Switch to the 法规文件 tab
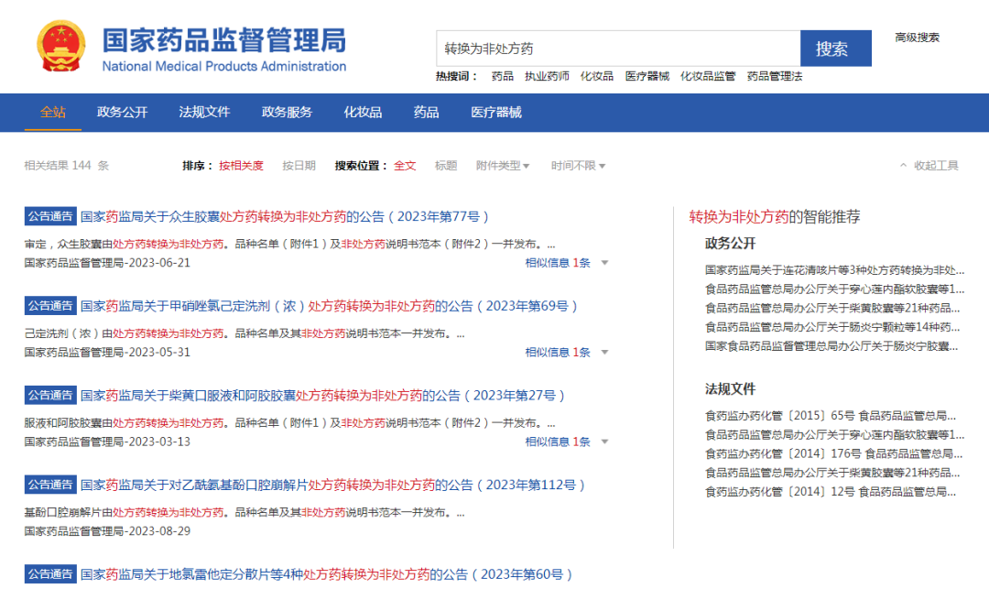The height and width of the screenshot is (589, 989). coord(204,112)
